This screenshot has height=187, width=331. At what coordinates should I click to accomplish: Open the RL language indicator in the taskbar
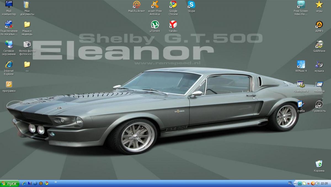click(x=290, y=183)
